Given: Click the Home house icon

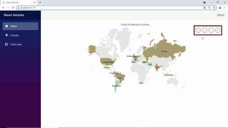Looking at the screenshot, I should pyautogui.click(x=6, y=26).
